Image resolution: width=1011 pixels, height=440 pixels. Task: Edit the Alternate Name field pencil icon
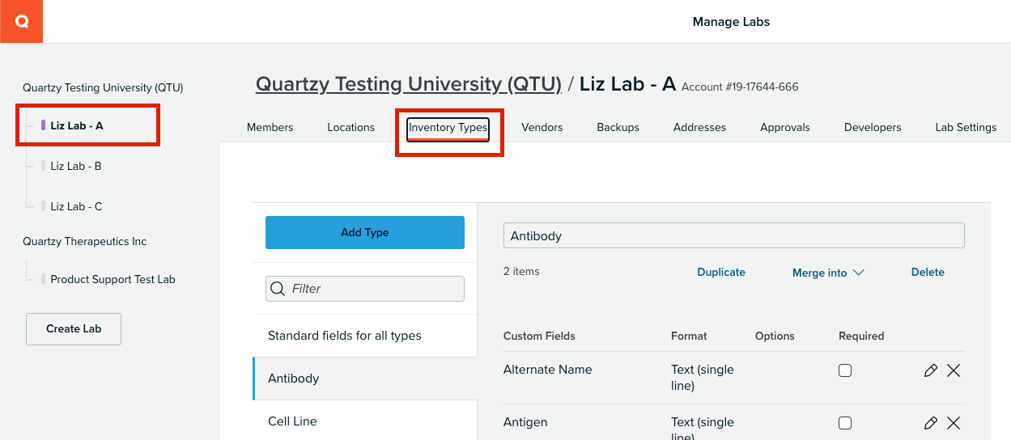tap(930, 370)
